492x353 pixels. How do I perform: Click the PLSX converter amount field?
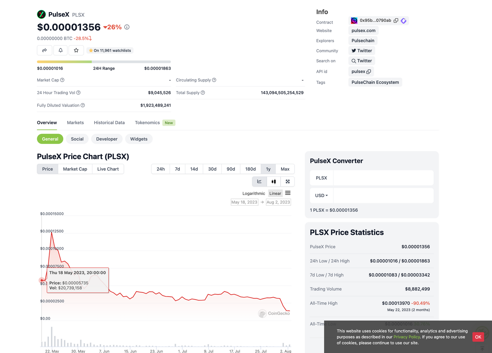tap(383, 178)
